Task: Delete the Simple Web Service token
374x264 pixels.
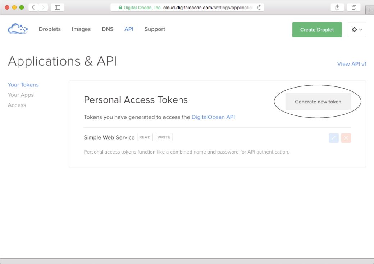Action: point(346,138)
